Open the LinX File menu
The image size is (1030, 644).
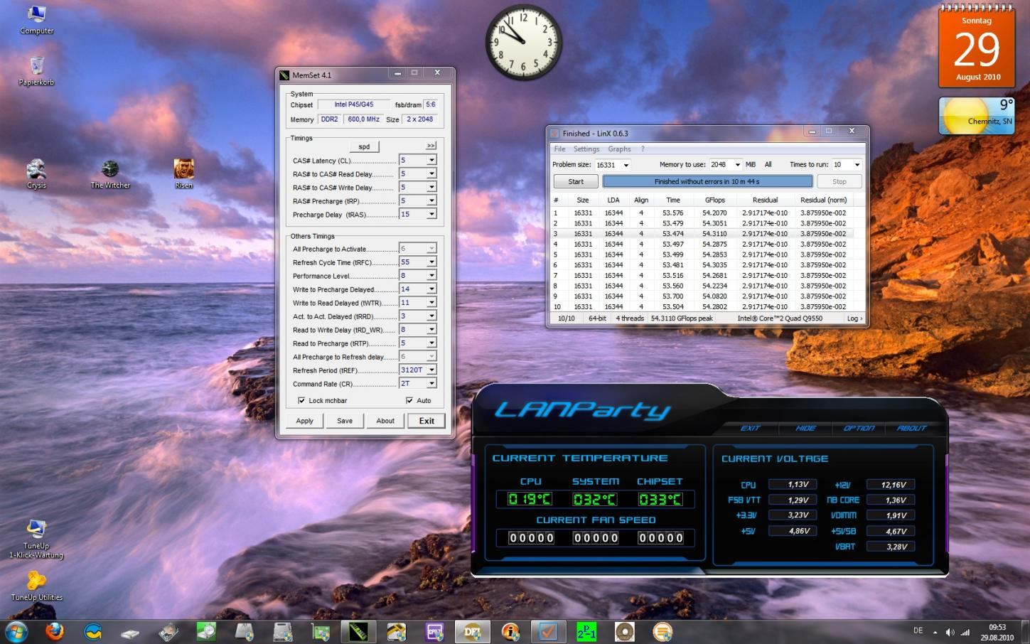(x=559, y=149)
